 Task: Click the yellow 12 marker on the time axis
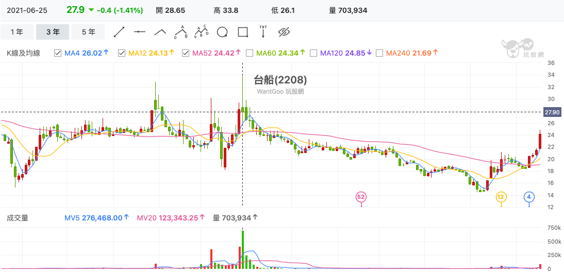[x=501, y=197]
